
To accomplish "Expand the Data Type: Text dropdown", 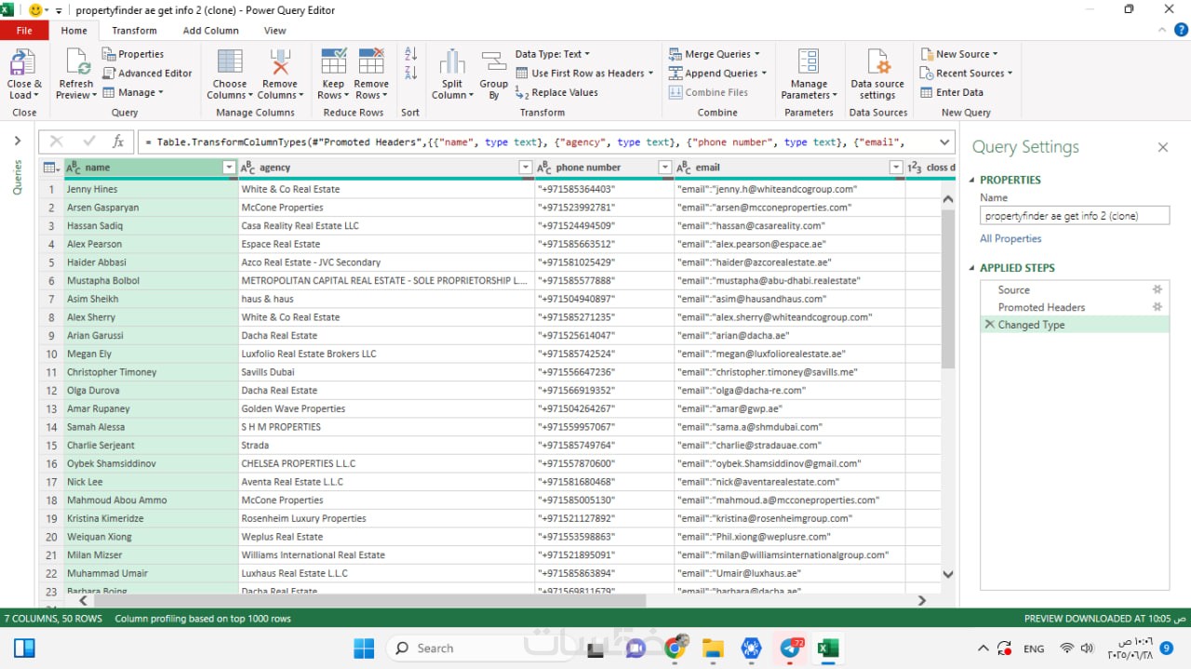I will click(553, 54).
